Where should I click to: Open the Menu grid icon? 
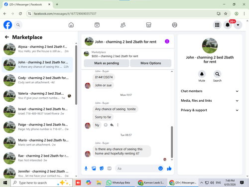tap(217, 25)
